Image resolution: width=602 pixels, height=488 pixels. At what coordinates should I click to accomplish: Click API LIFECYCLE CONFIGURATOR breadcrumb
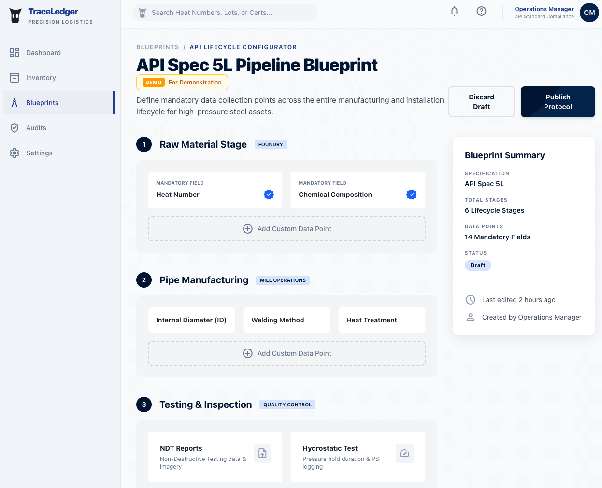click(243, 47)
